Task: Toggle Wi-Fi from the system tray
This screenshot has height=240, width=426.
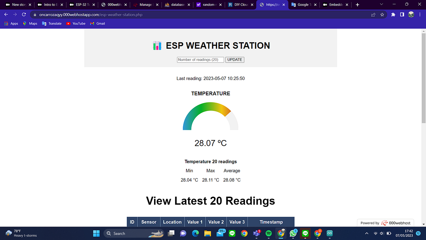Action: [375, 234]
